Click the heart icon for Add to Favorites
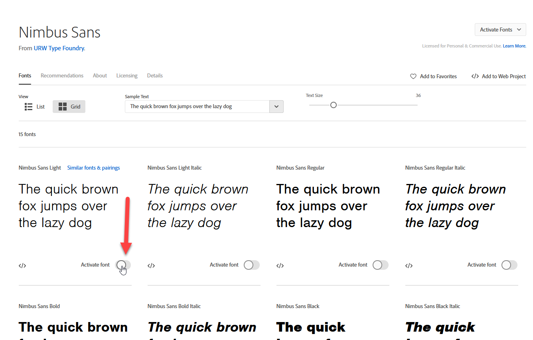533x340 pixels. pyautogui.click(x=413, y=76)
